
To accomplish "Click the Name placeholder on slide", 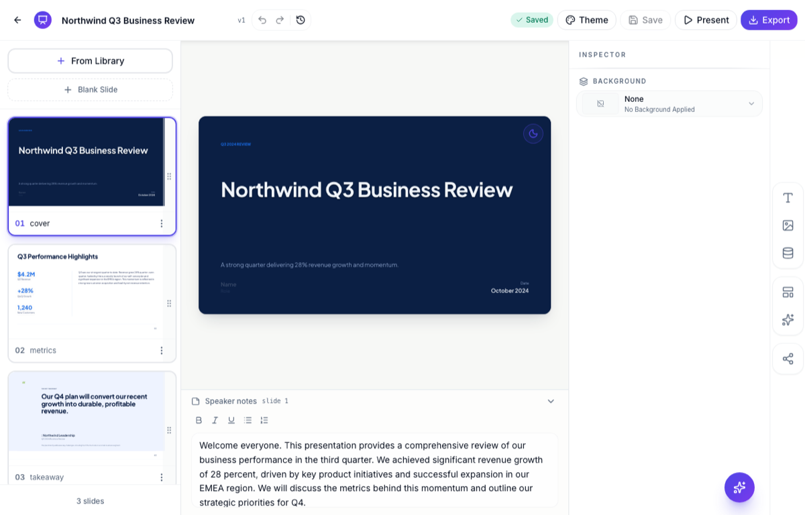I will click(x=229, y=284).
